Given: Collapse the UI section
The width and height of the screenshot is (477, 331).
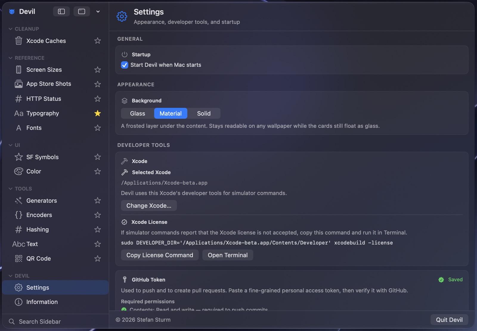Looking at the screenshot, I should tap(10, 145).
